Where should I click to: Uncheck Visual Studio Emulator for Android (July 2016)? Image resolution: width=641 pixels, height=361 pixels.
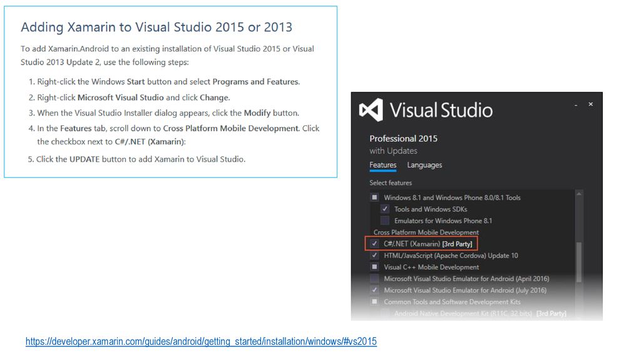point(374,290)
